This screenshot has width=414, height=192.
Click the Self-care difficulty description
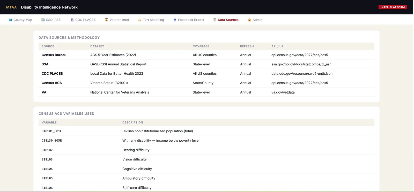point(137,188)
